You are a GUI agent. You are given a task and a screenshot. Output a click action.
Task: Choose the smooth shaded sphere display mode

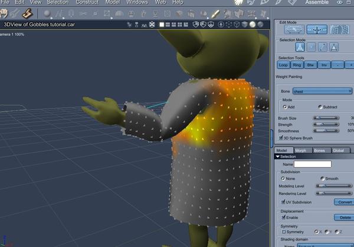[253, 24]
